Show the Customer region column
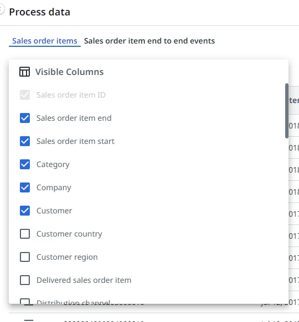Screen dimensions: 299x322 [x=25, y=257]
